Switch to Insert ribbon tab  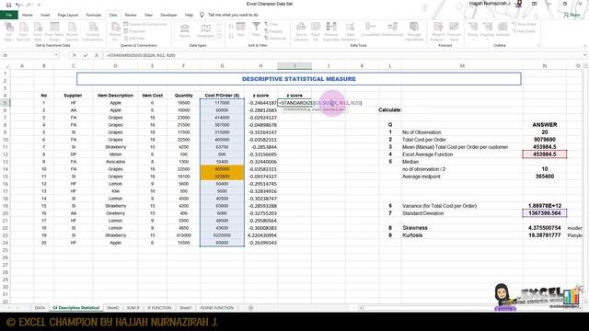point(45,15)
